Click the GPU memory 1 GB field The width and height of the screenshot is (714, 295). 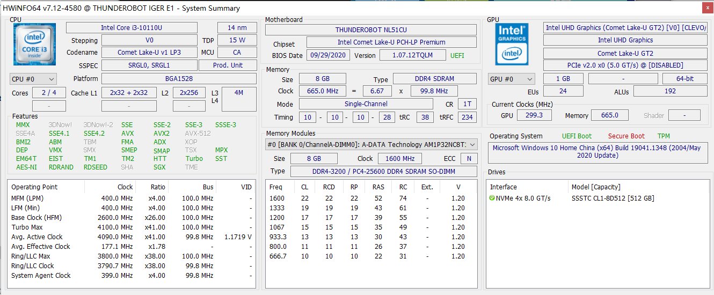coord(563,79)
